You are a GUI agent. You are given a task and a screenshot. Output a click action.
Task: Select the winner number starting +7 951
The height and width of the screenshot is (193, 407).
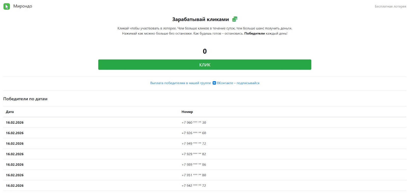(194, 175)
